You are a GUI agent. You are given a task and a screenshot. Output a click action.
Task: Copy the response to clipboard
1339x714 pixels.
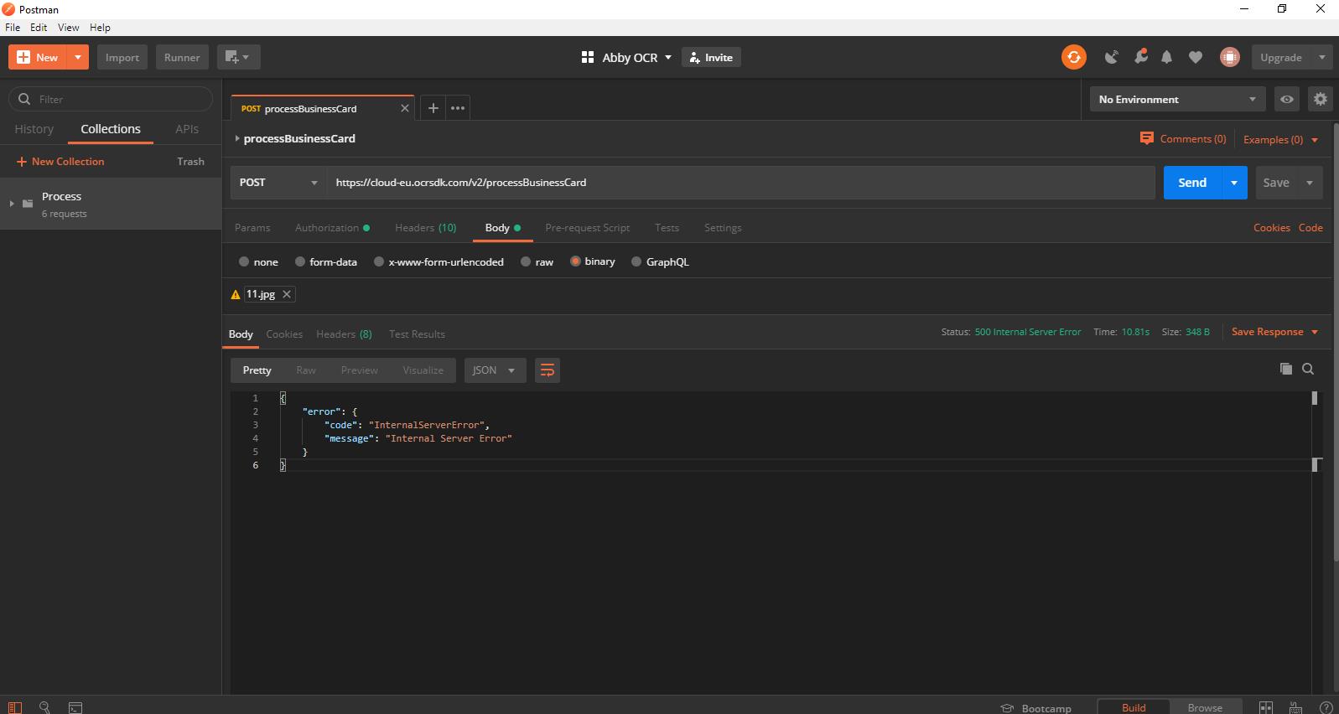[x=1285, y=369]
